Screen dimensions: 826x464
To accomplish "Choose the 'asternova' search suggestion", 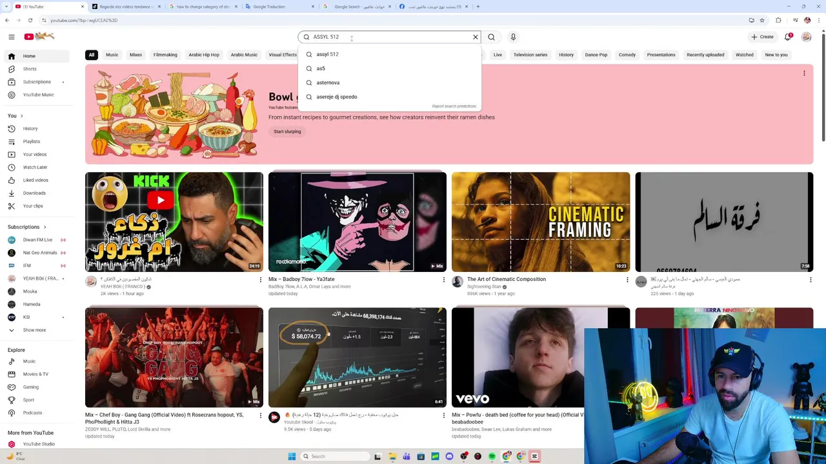I will click(390, 82).
